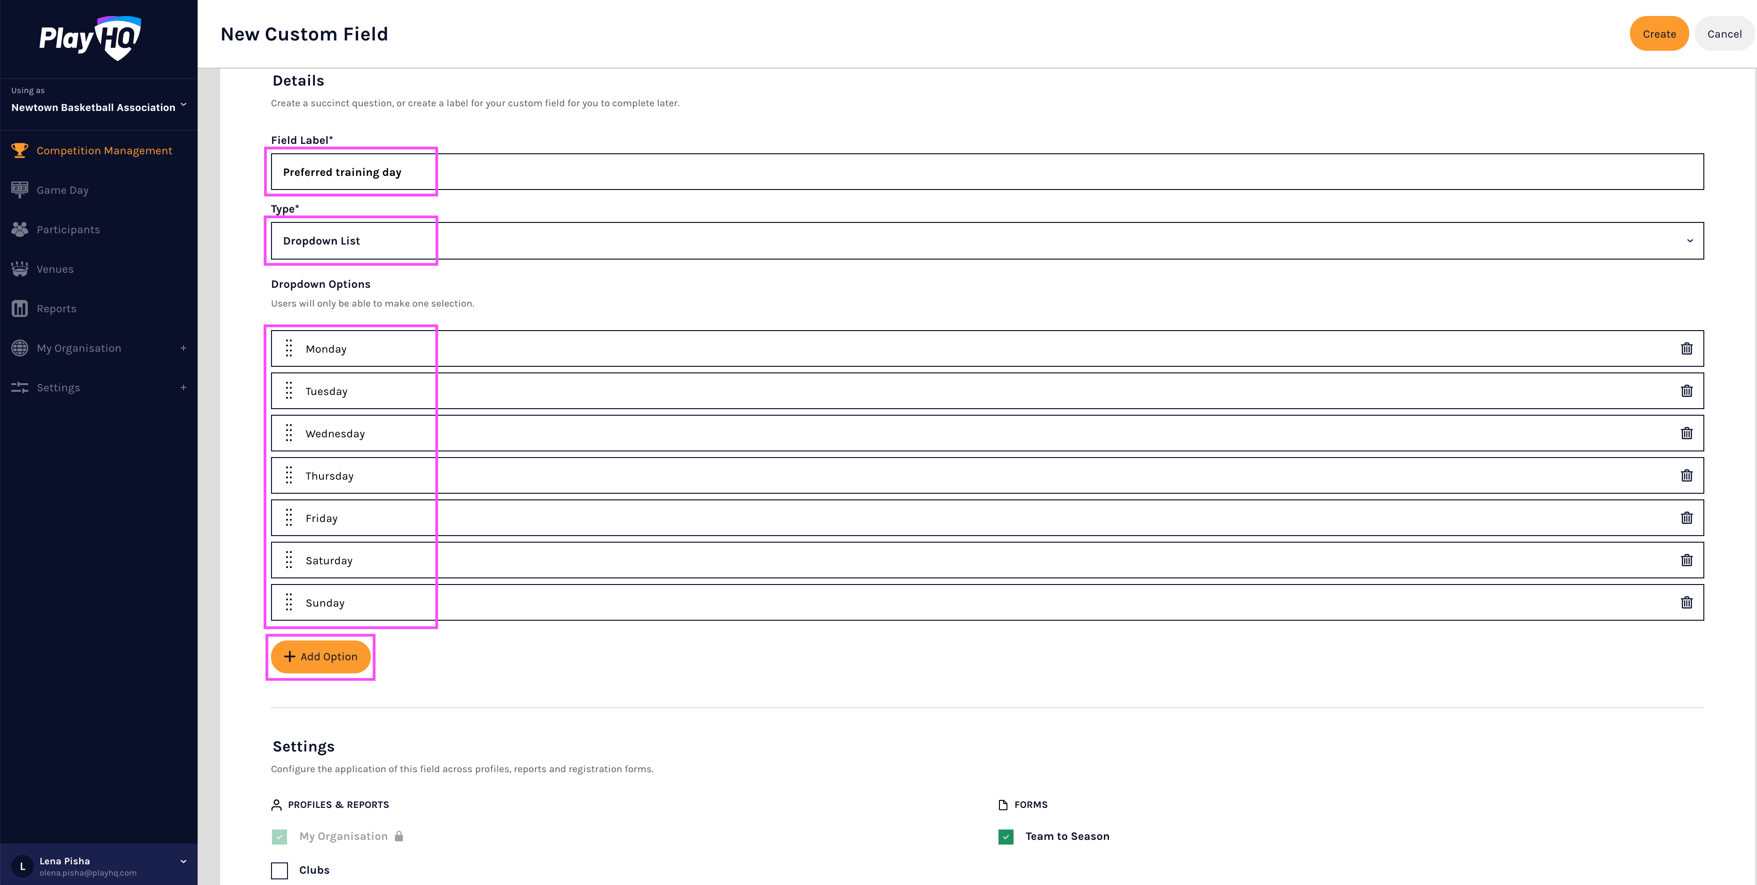This screenshot has height=885, width=1757.
Task: Uncheck the Team to Season checkbox
Action: (1006, 837)
